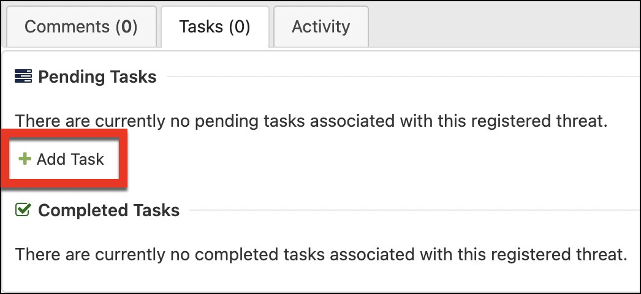The height and width of the screenshot is (294, 641).
Task: Click the Completed Tasks green checkmark icon
Action: pos(23,210)
